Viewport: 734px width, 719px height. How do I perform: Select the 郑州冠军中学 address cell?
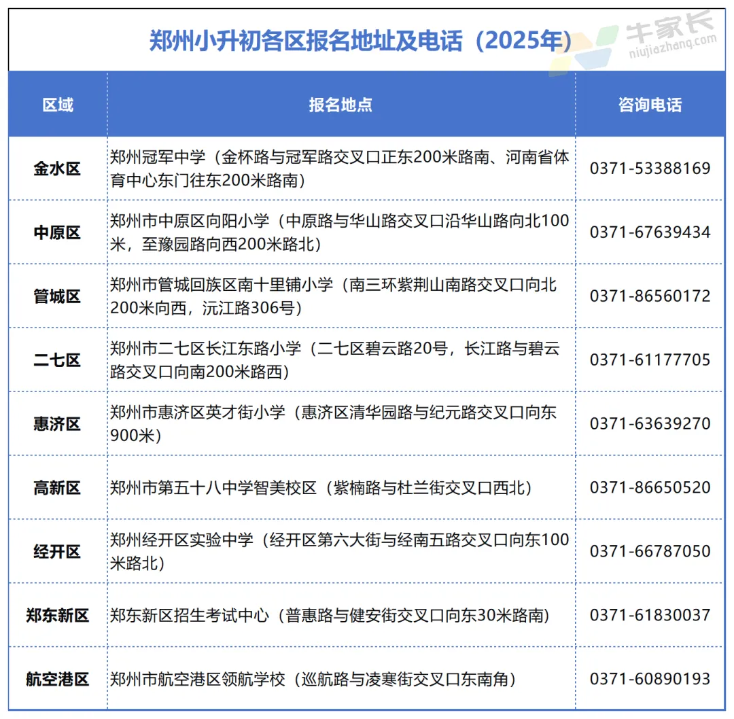coord(340,169)
